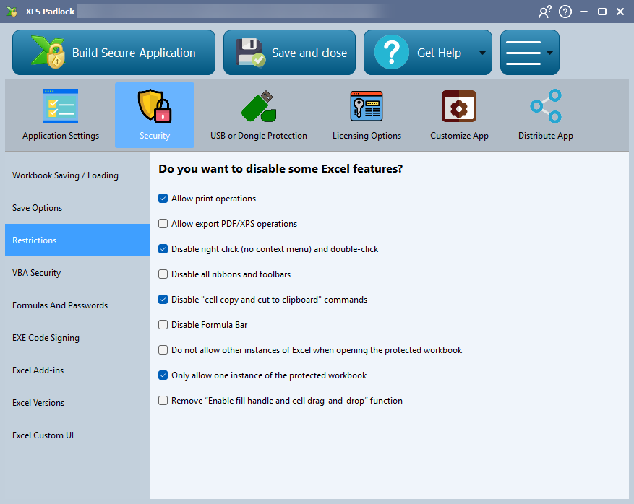This screenshot has height=504, width=634.
Task: Check Disable all ribbons and toolbars
Action: pyautogui.click(x=163, y=274)
